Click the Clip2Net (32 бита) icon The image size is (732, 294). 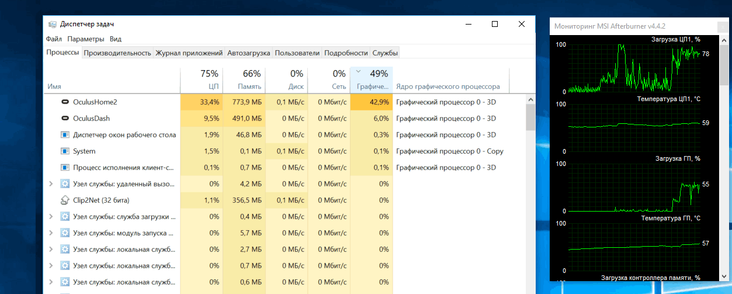tap(65, 200)
